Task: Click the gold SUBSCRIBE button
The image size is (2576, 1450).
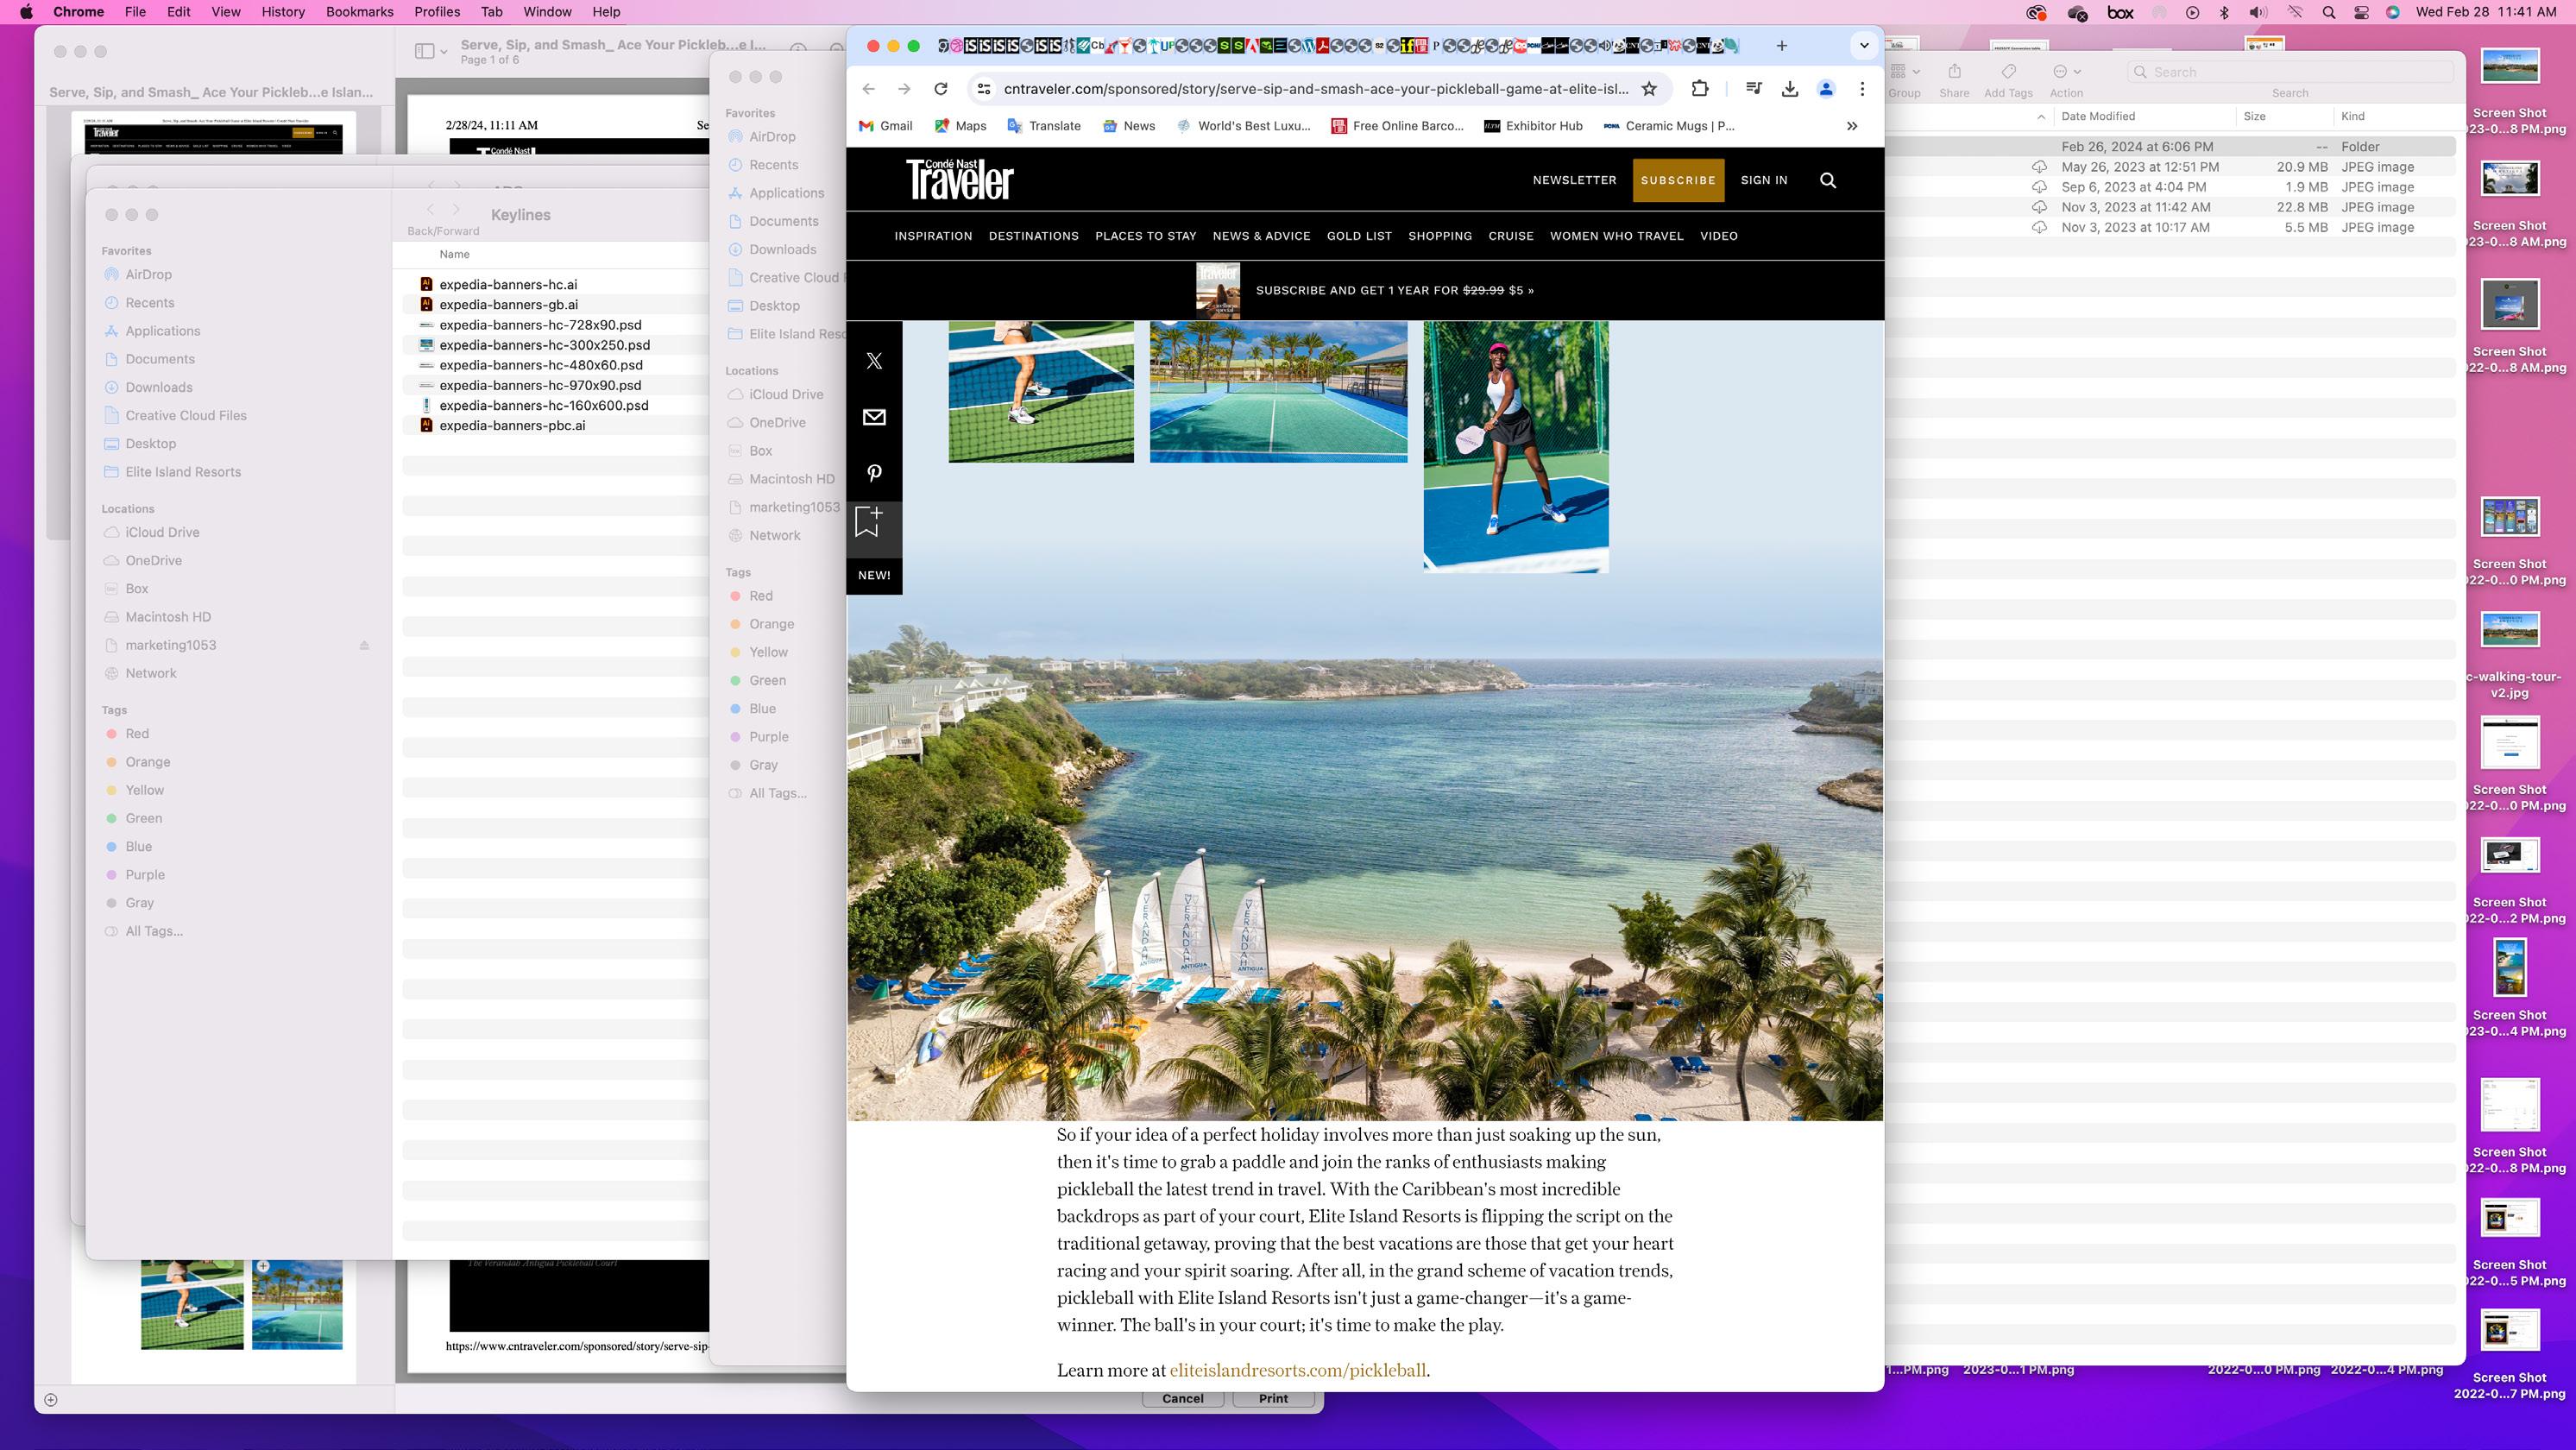Action: [x=1678, y=180]
